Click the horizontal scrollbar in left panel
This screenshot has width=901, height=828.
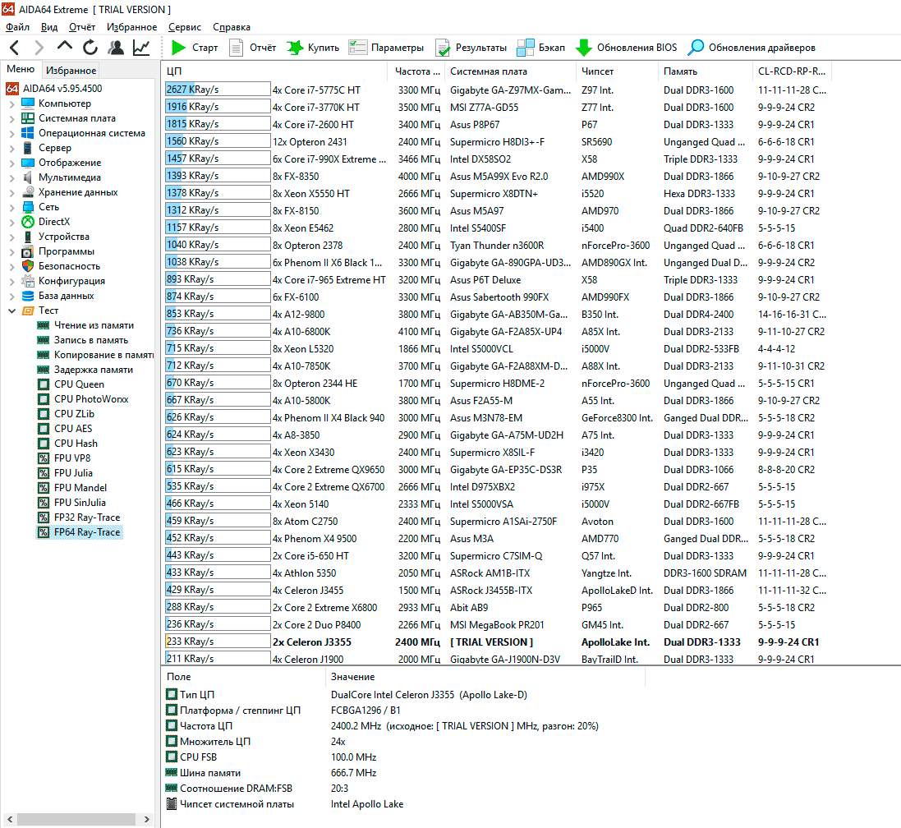(77, 819)
